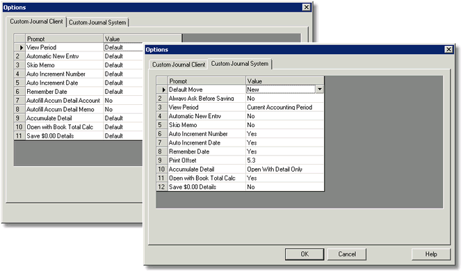Select 'Save $0.00 Details' in back window
This screenshot has height=273, width=463.
pyautogui.click(x=65, y=135)
